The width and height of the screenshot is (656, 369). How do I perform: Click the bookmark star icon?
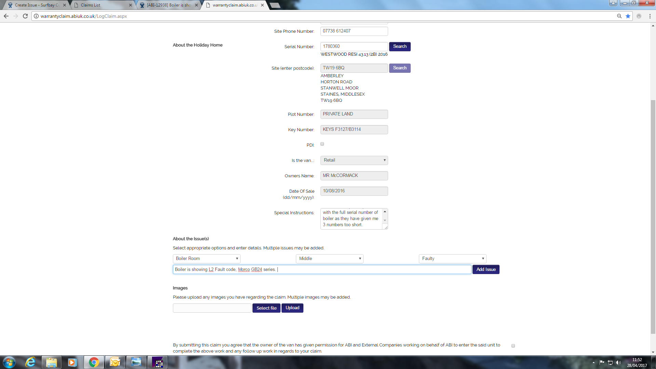pos(628,16)
